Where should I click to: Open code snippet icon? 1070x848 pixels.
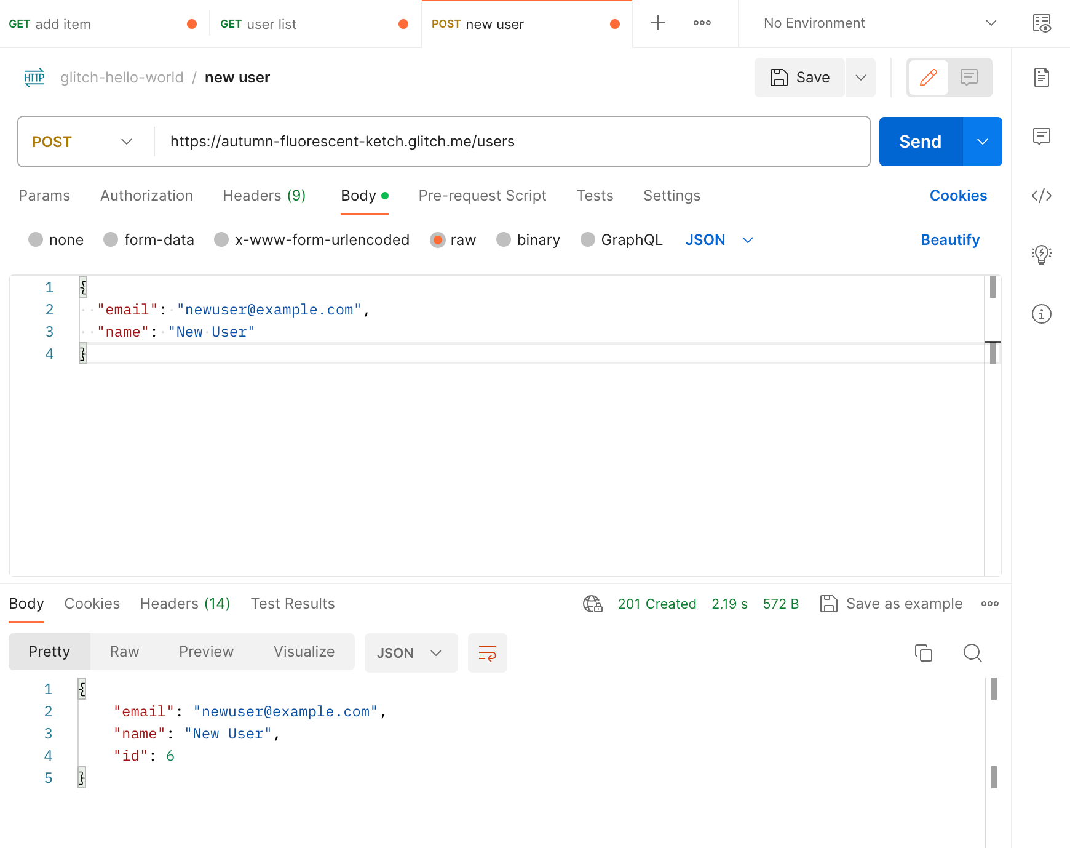(x=1042, y=196)
